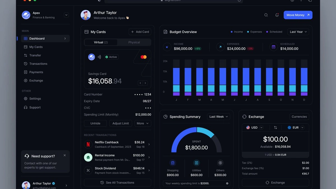Expand the More card options dropdown
Screen dimensions: 336x189
pos(143,123)
